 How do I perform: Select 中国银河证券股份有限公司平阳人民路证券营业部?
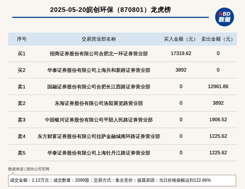[x=99, y=120]
